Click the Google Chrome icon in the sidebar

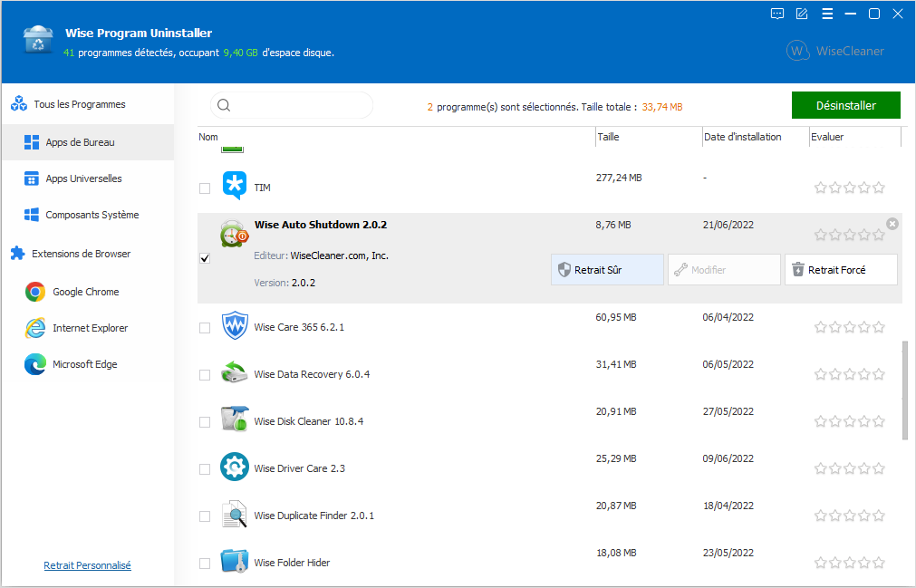(35, 292)
